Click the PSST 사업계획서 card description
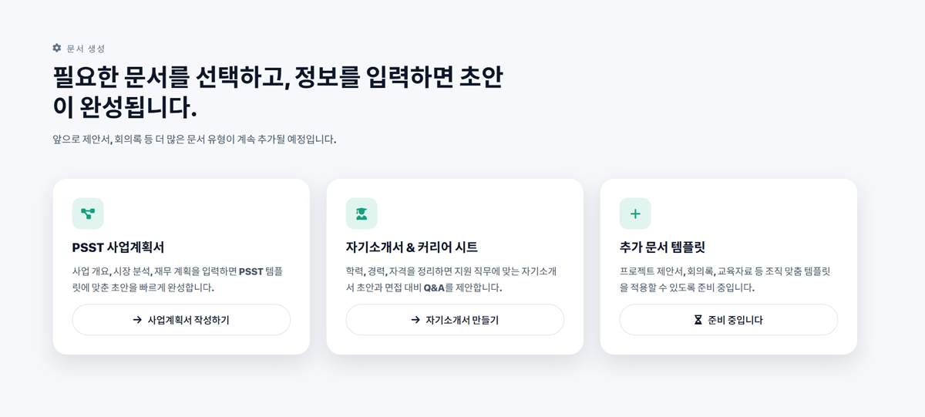Image resolution: width=925 pixels, height=417 pixels. pos(177,280)
